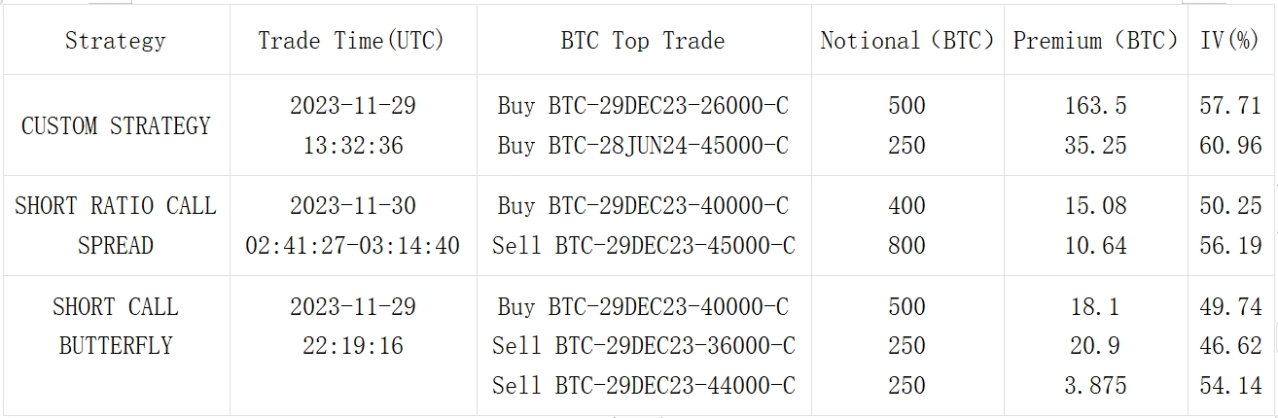Click the 163.5 premium value
Viewport: 1278px width, 418px height.
pos(1095,106)
